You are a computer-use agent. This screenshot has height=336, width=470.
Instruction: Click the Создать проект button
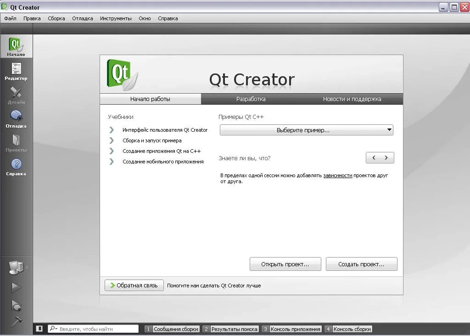(x=362, y=264)
